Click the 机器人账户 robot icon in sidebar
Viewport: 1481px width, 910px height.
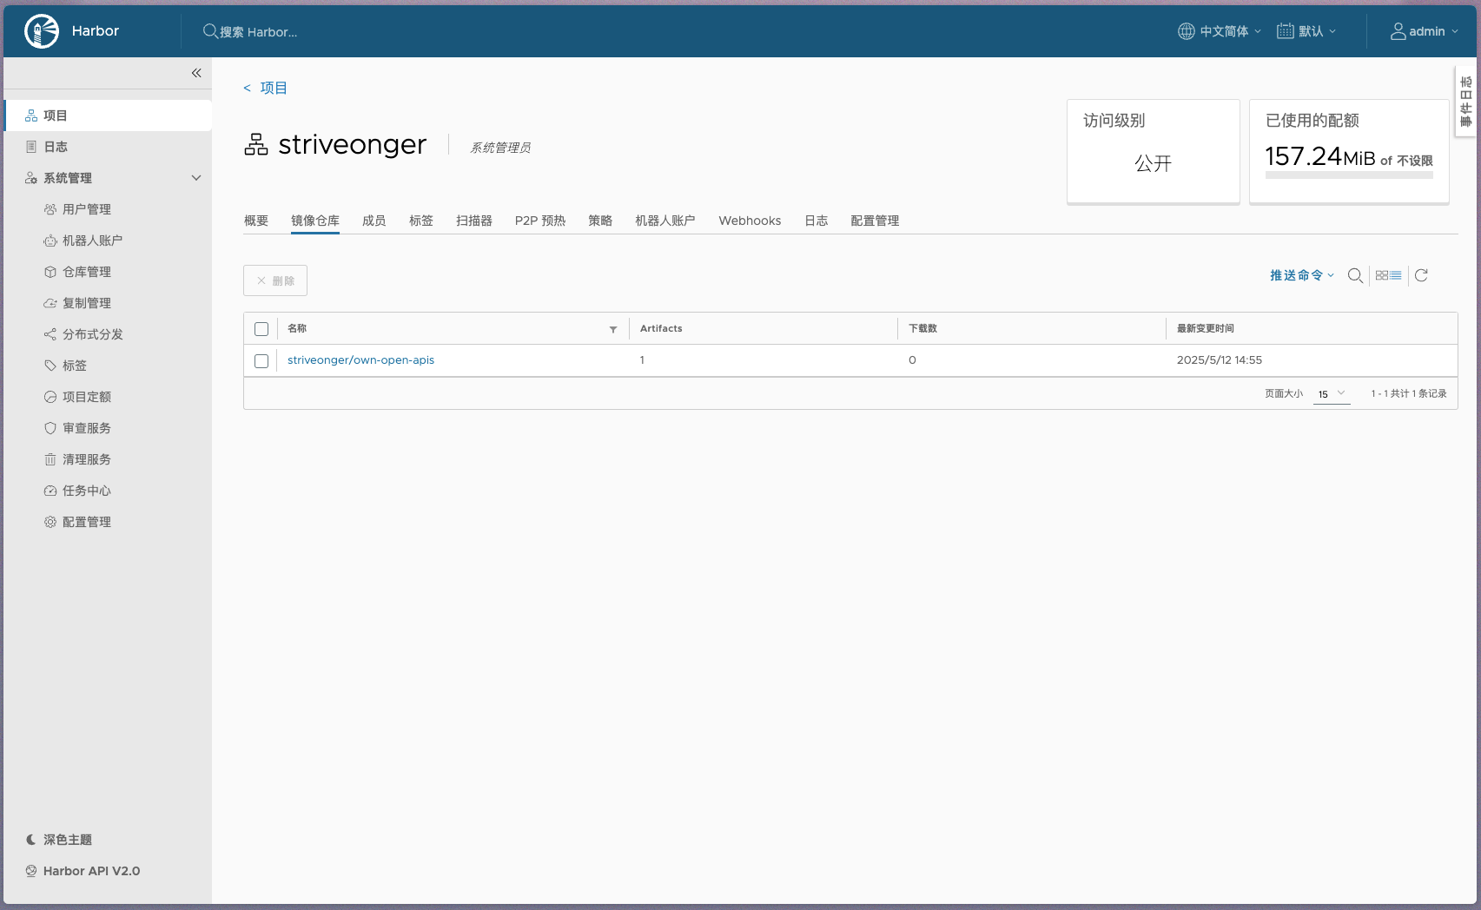point(50,241)
